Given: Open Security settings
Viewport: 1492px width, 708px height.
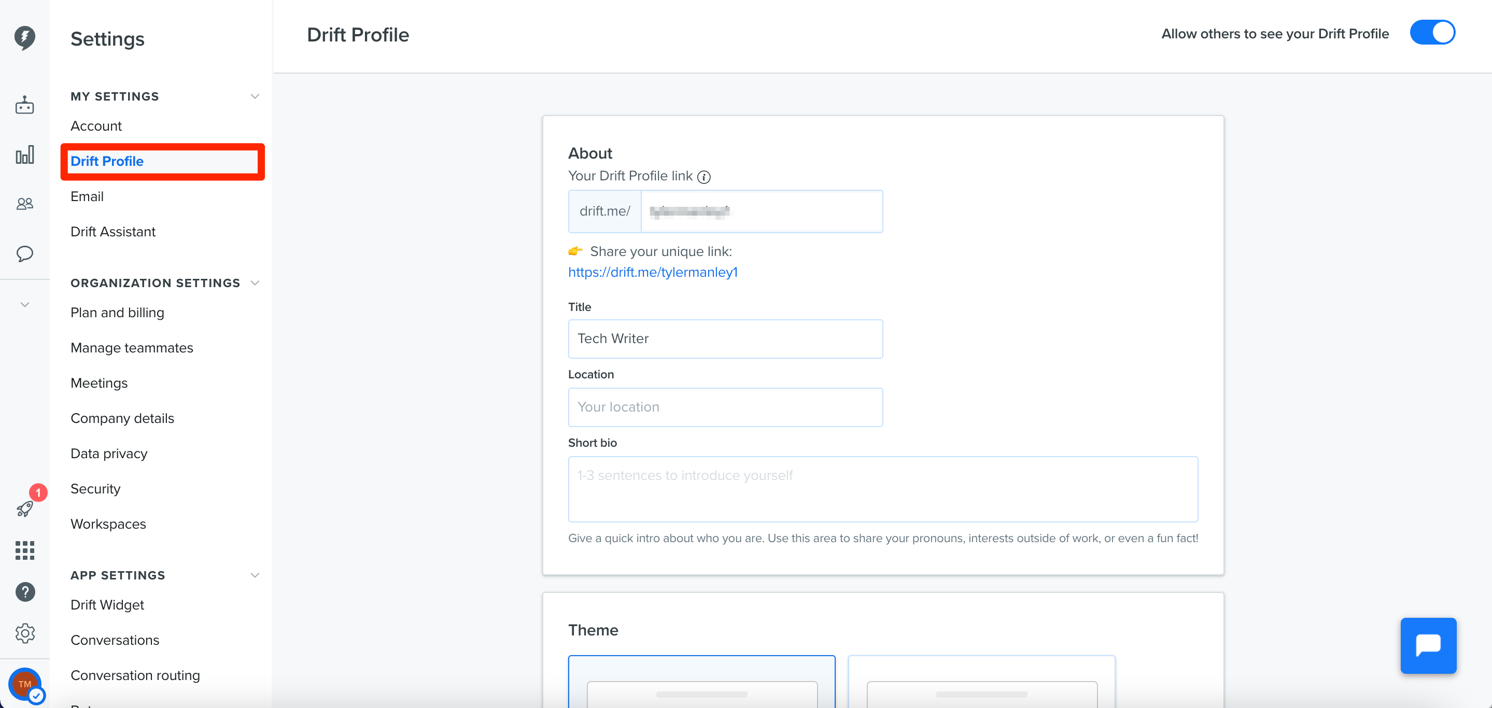Looking at the screenshot, I should (95, 489).
